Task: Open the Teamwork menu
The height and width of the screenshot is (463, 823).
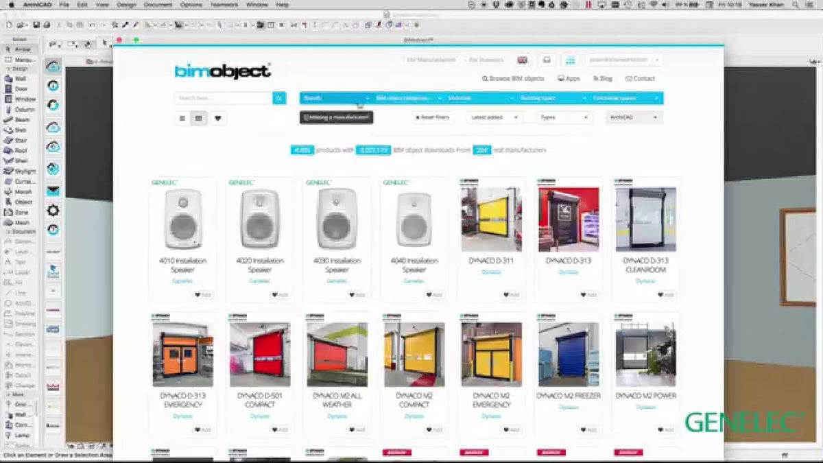Action: pyautogui.click(x=223, y=5)
